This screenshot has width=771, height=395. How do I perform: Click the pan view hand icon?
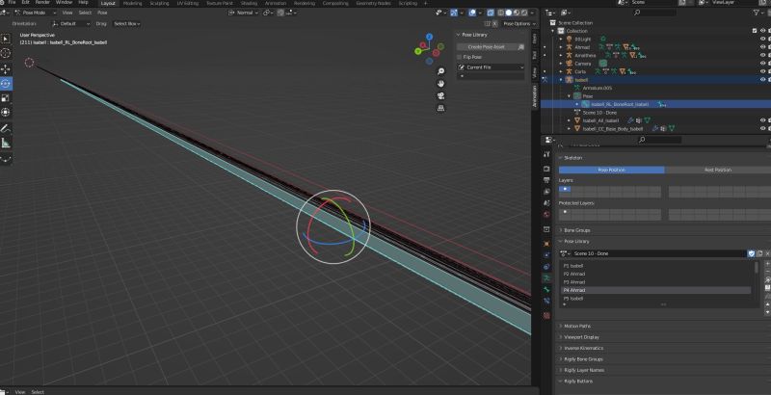click(x=440, y=84)
